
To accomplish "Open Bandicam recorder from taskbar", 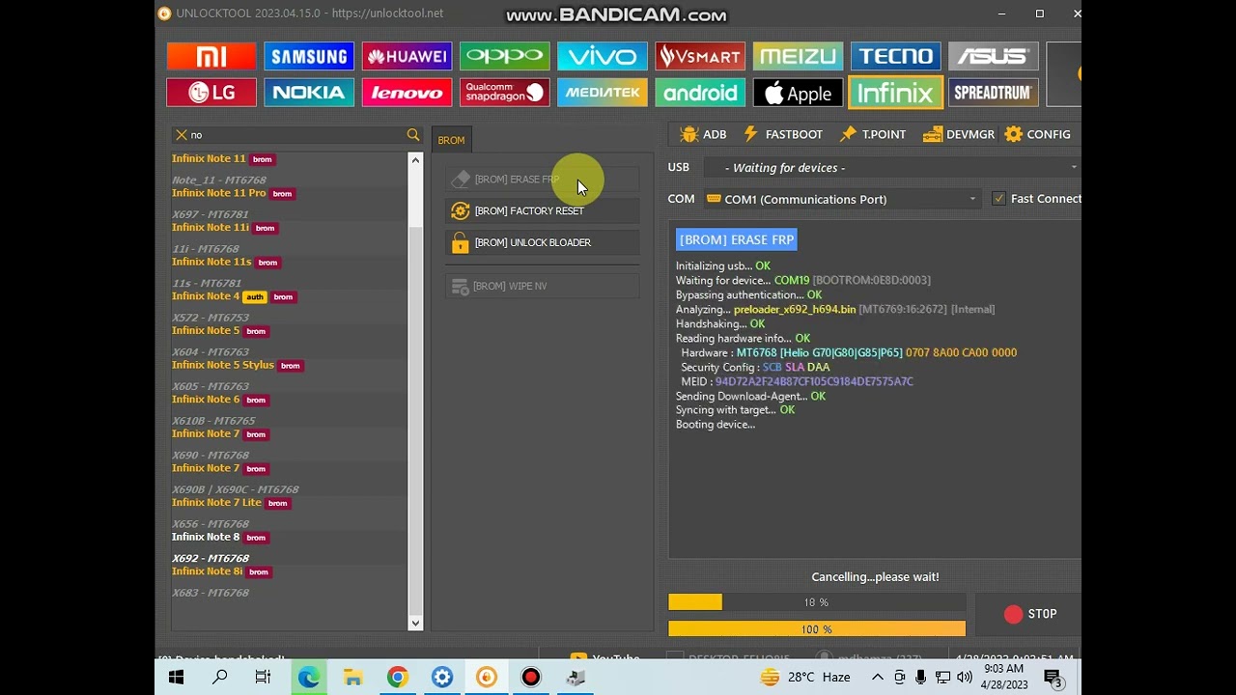I will pyautogui.click(x=531, y=678).
